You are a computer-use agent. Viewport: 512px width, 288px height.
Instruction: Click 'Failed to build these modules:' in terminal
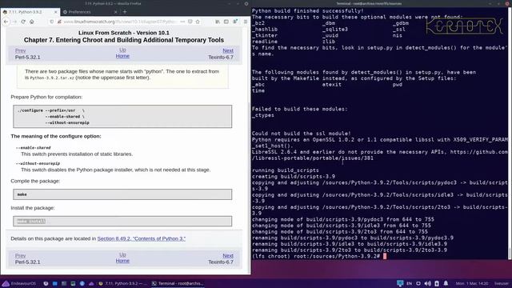299,109
